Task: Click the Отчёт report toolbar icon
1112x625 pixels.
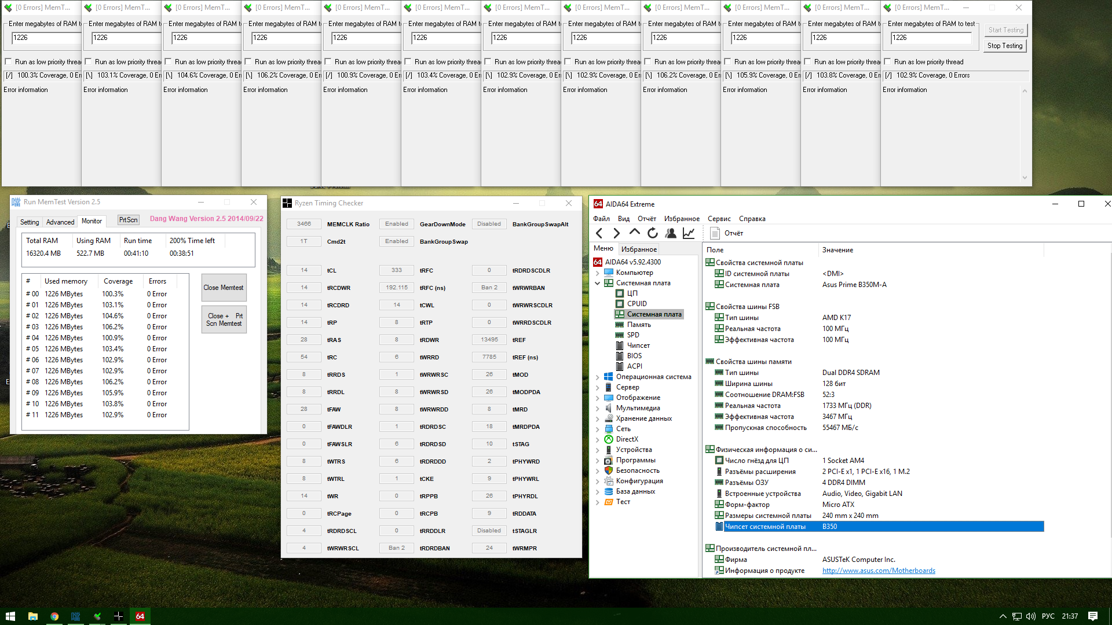Action: click(715, 233)
